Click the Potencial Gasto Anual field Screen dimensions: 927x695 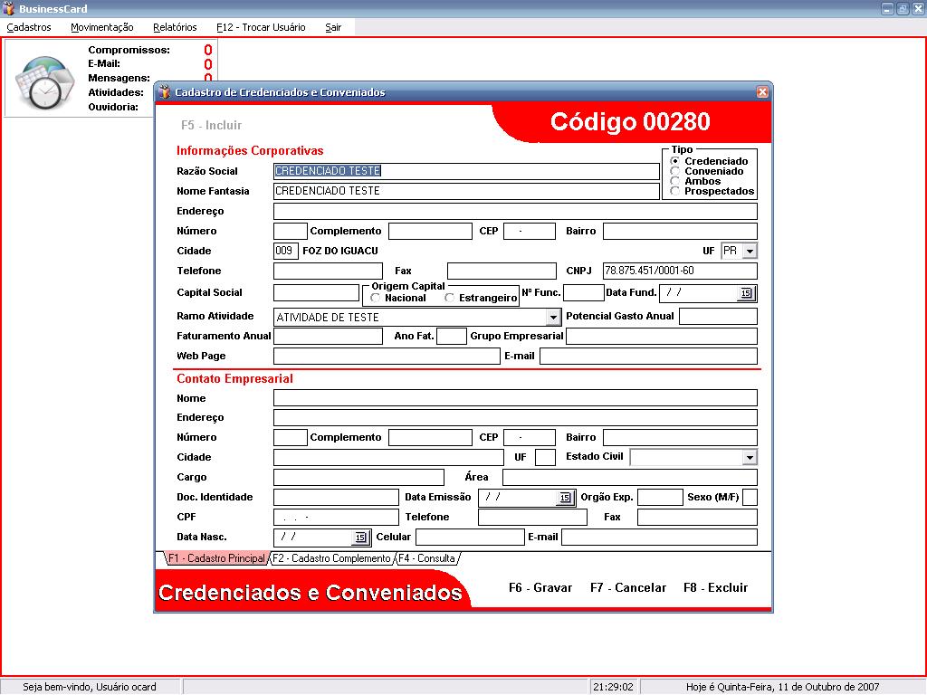pyautogui.click(x=718, y=317)
